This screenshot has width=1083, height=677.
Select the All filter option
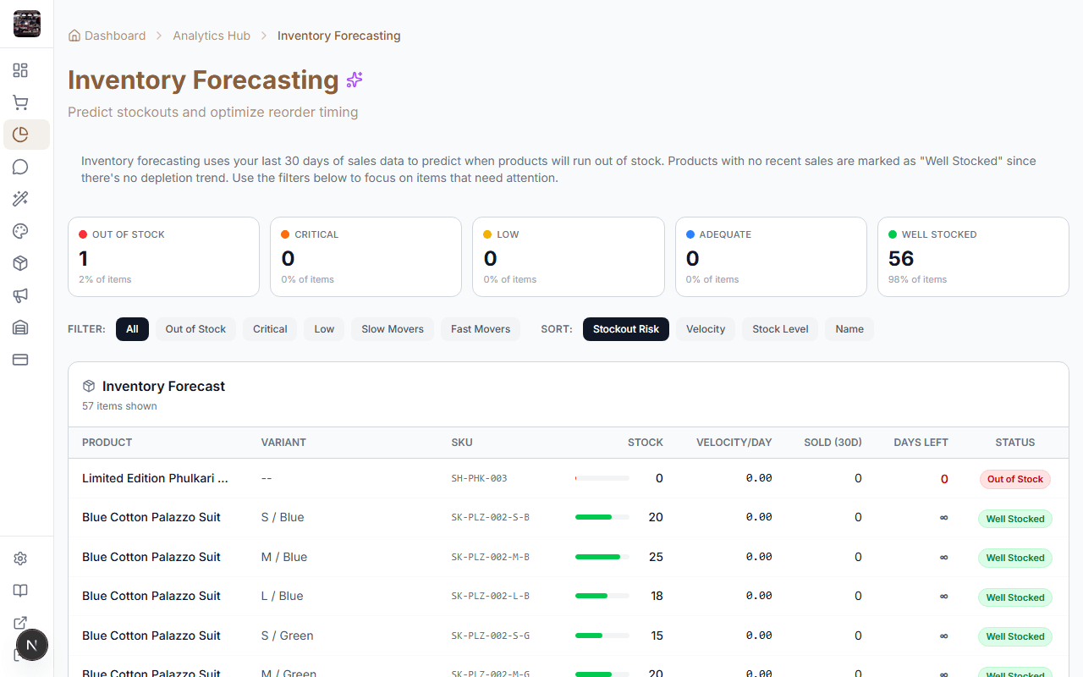(x=132, y=328)
